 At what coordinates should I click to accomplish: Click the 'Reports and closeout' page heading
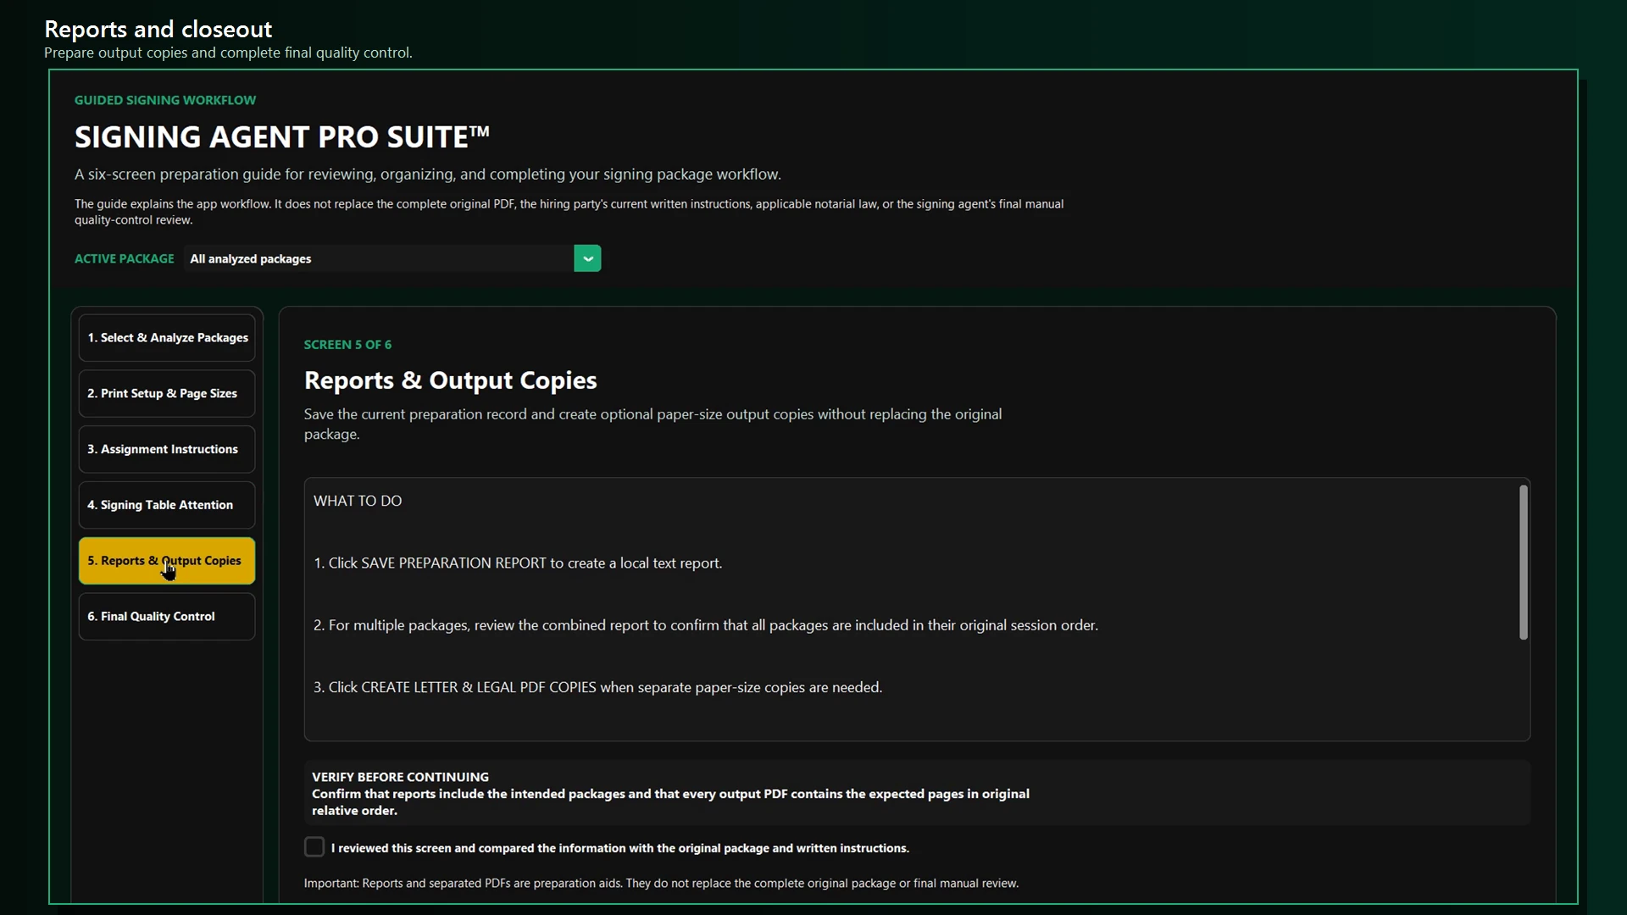coord(158,29)
